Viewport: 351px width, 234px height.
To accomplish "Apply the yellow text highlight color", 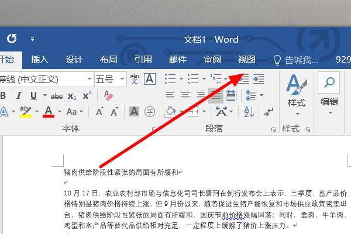I will 26,112.
